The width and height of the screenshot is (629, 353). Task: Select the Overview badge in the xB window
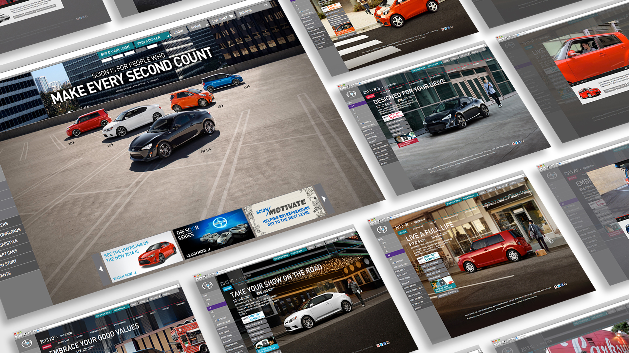click(403, 232)
